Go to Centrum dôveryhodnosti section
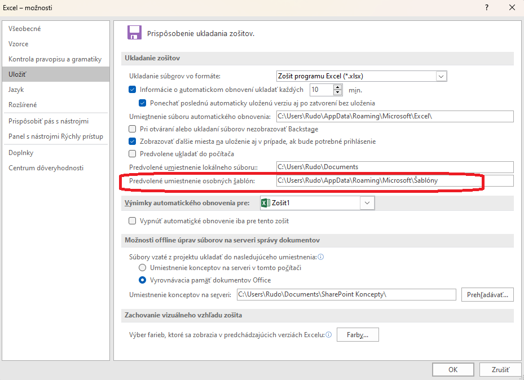 (46, 168)
